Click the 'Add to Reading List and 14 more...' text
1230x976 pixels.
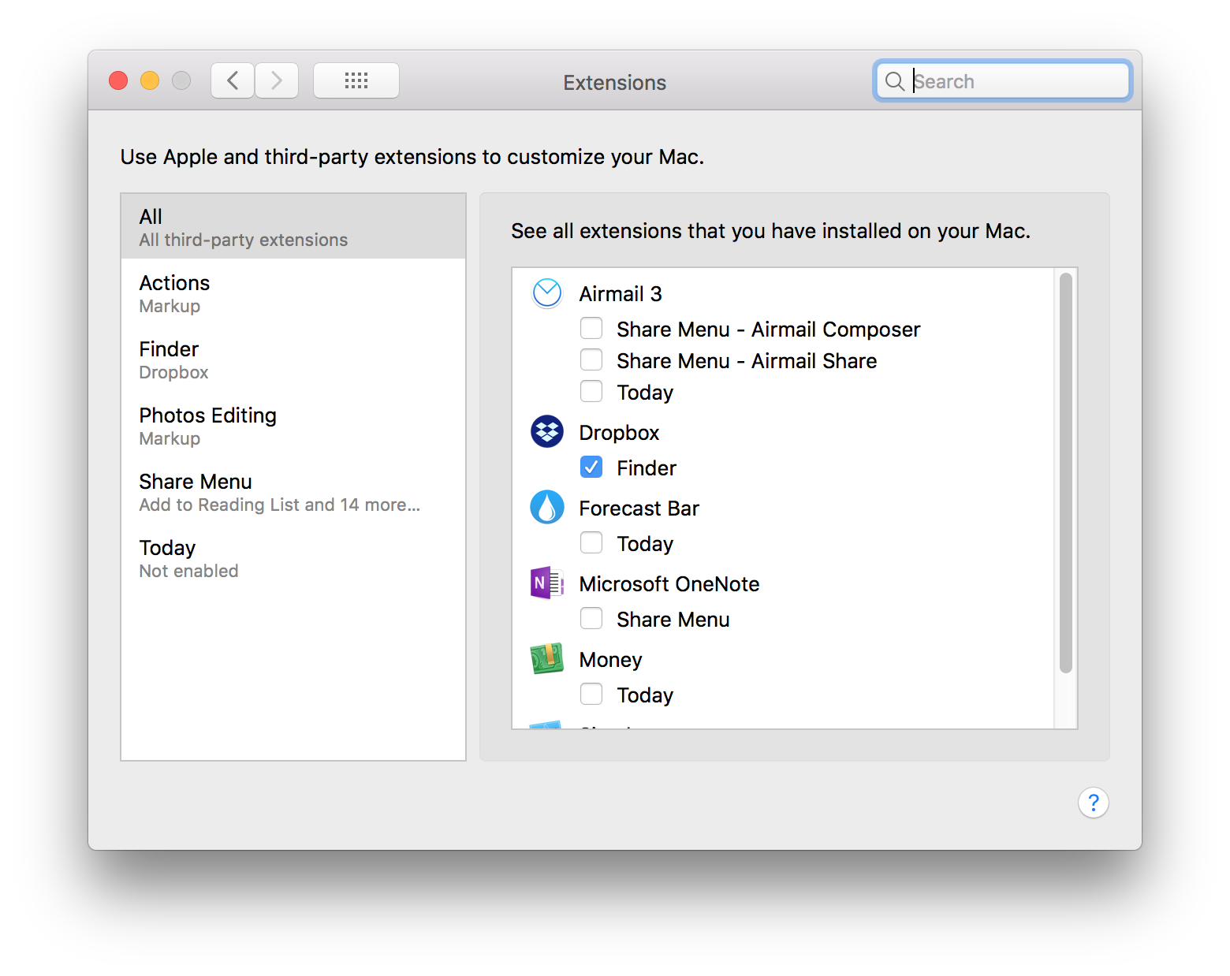[x=280, y=505]
